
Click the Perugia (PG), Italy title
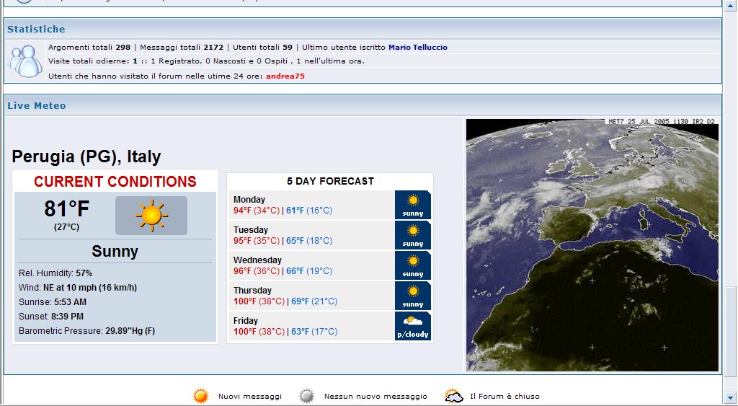86,156
